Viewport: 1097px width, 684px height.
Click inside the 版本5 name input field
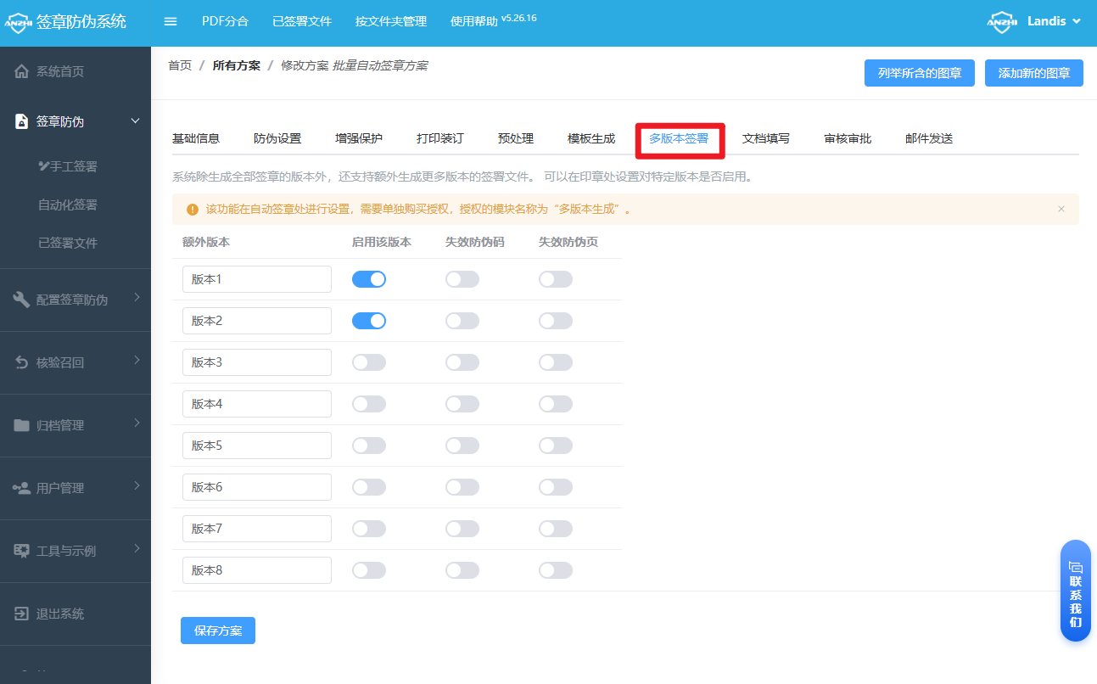click(256, 445)
